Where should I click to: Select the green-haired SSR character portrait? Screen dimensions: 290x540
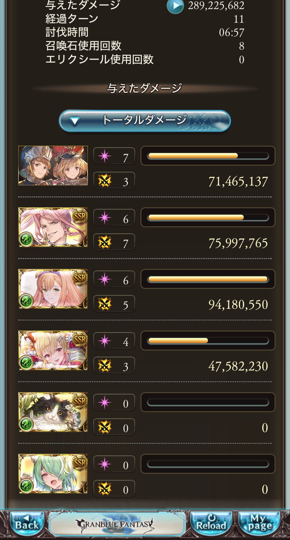53,473
